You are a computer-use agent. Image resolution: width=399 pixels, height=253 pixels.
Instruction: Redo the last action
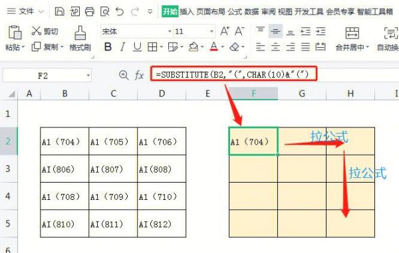tap(135, 11)
